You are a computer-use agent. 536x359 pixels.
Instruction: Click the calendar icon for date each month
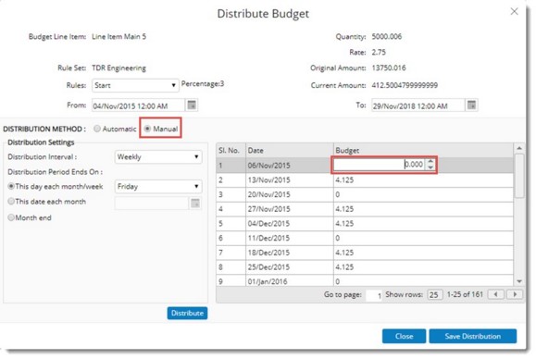point(195,204)
